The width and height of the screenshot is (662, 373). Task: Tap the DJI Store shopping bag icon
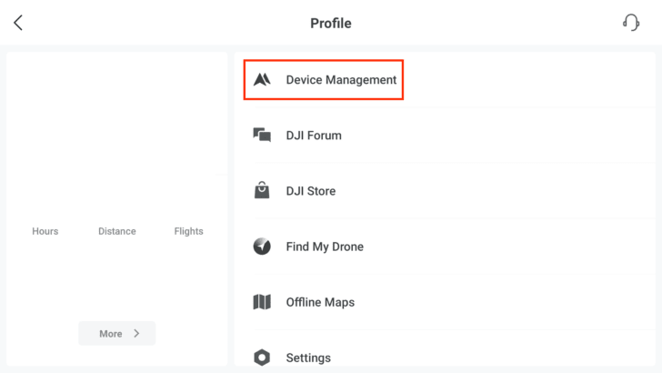click(x=262, y=190)
